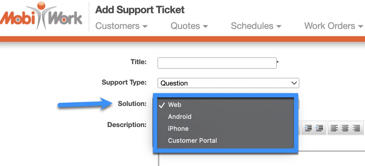Open the Work Orders menu
The width and height of the screenshot is (365, 166).
[x=334, y=26]
